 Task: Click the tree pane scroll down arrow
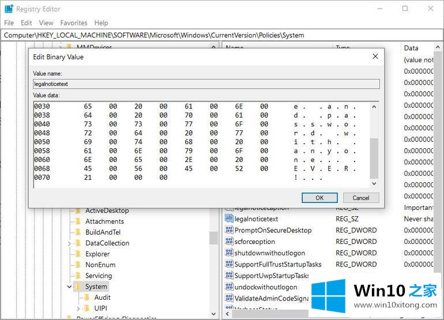click(213, 314)
